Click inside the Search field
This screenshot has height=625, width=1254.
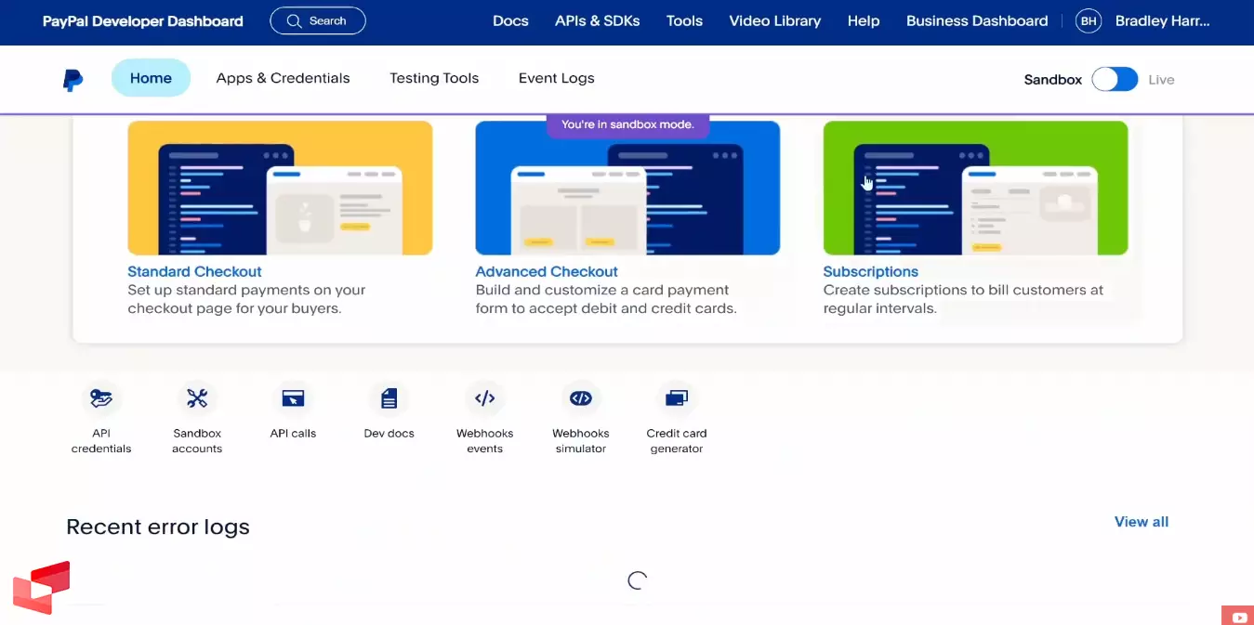325,20
